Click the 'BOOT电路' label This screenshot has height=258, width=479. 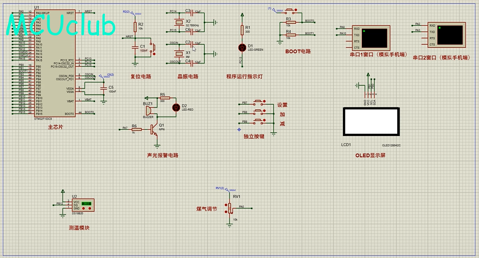click(298, 52)
